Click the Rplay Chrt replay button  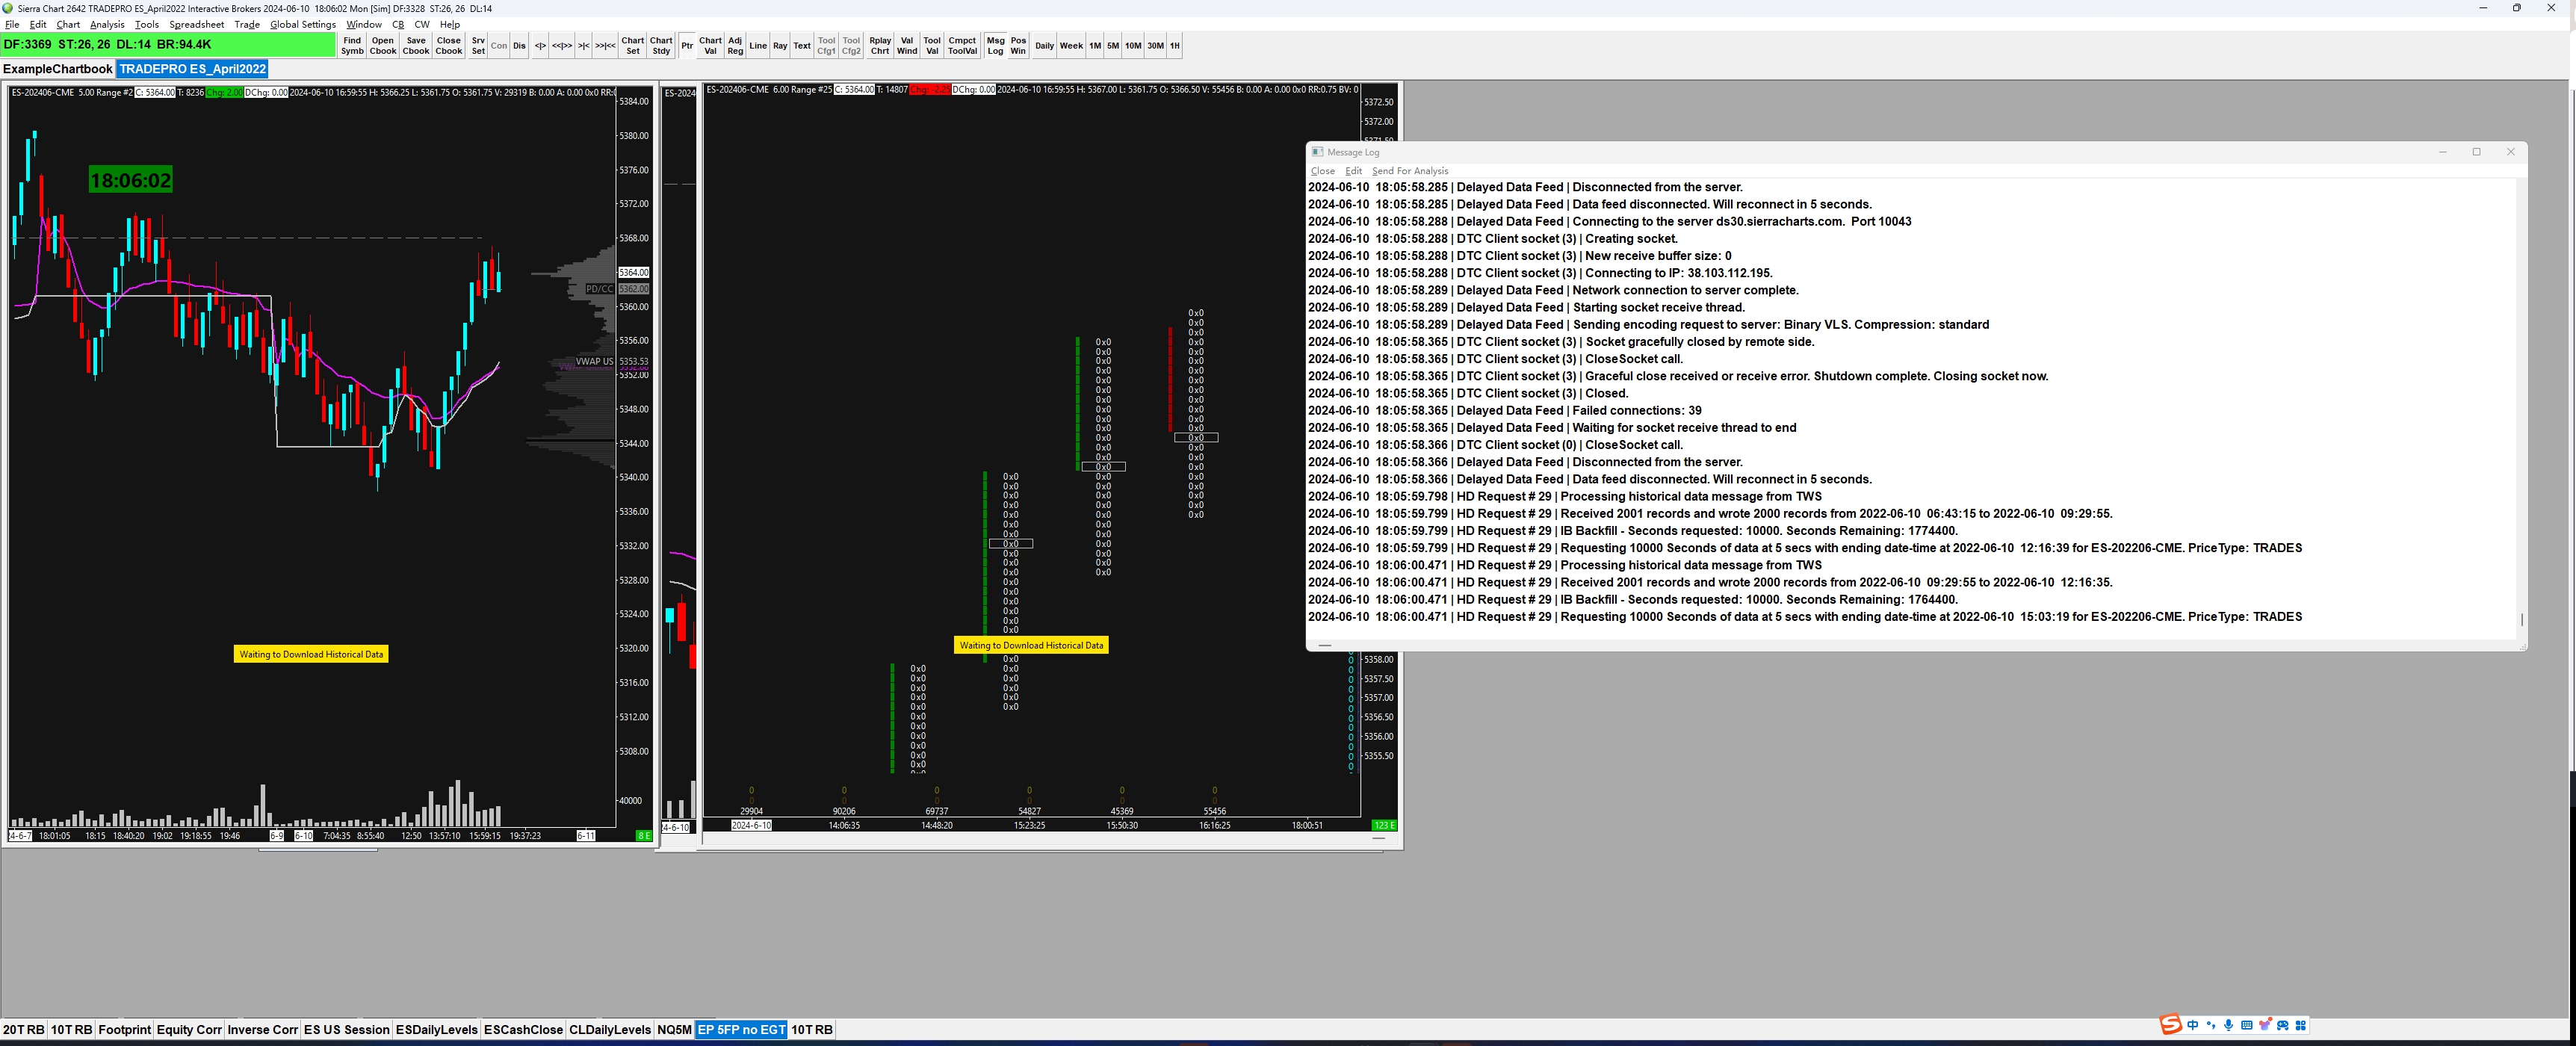pyautogui.click(x=880, y=46)
